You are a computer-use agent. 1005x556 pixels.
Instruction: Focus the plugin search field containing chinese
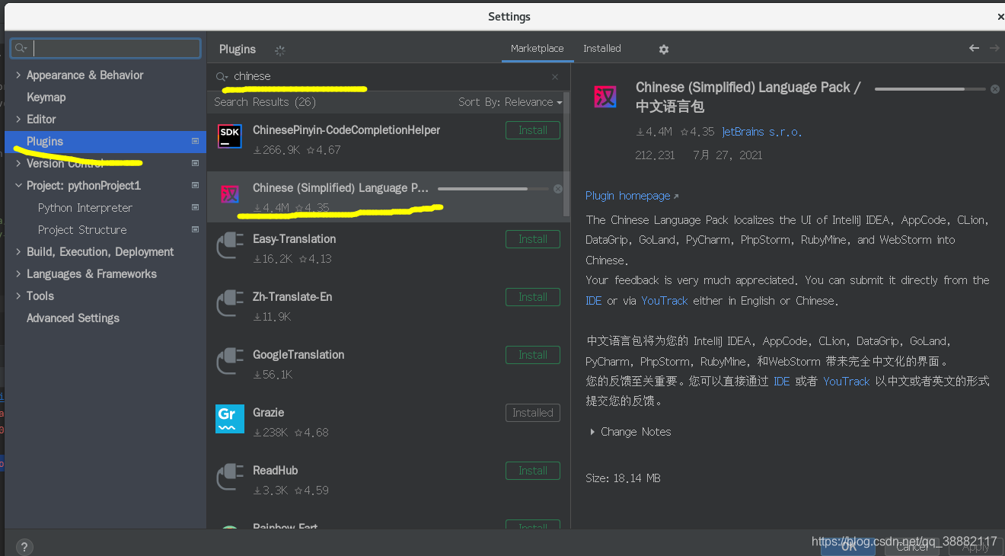click(388, 77)
